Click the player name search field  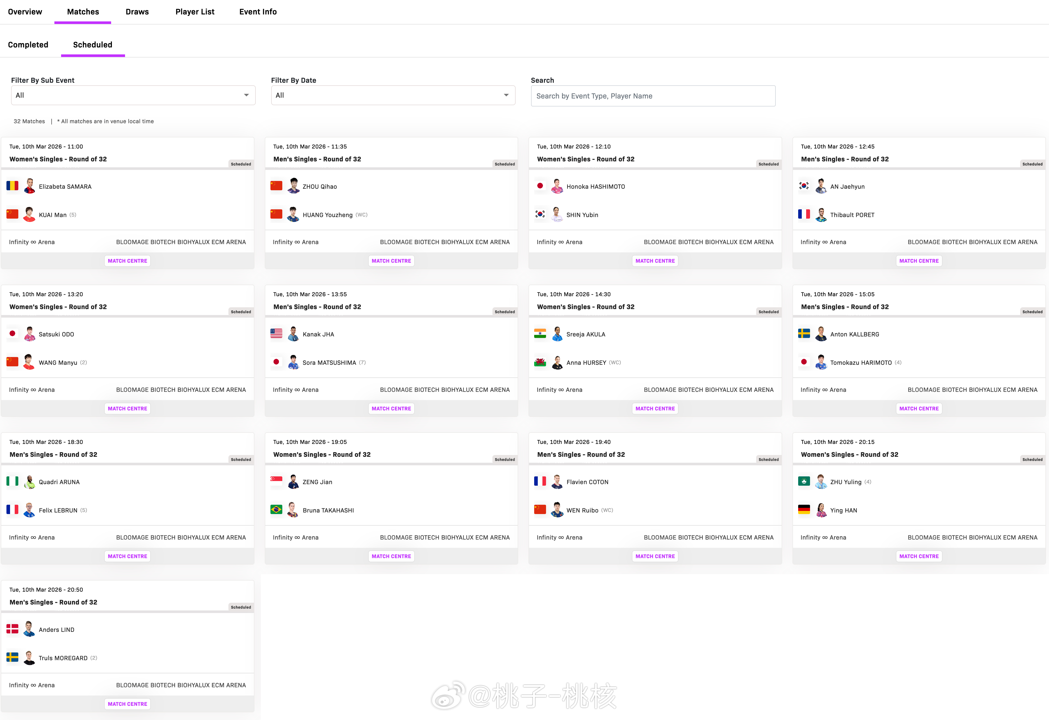click(x=653, y=96)
